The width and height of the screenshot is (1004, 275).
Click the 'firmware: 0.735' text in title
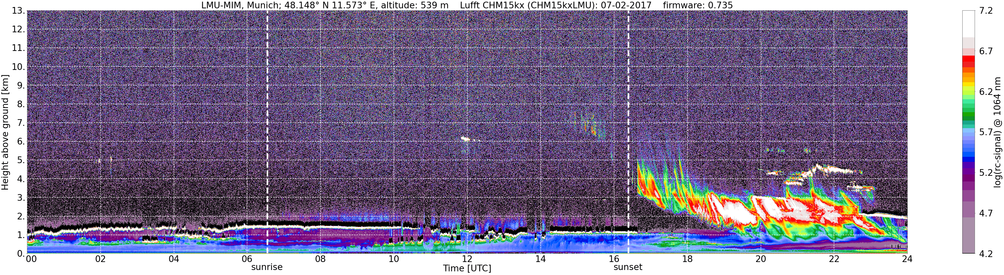(x=698, y=5)
